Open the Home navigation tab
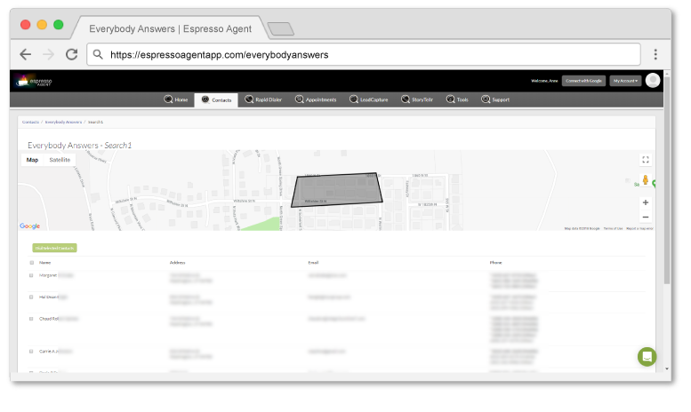Viewport: 691px width, 412px height. click(x=176, y=99)
